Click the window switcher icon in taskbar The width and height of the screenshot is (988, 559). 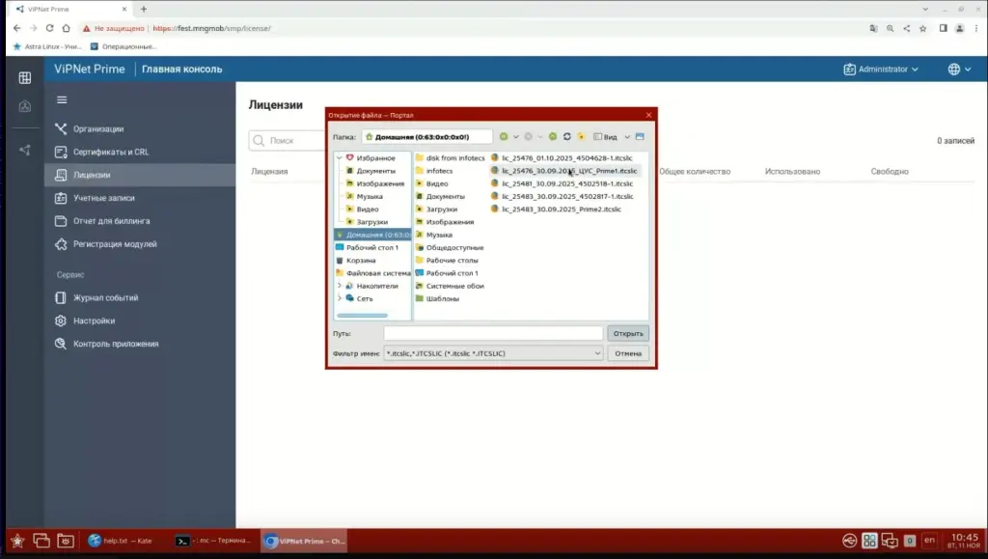41,541
